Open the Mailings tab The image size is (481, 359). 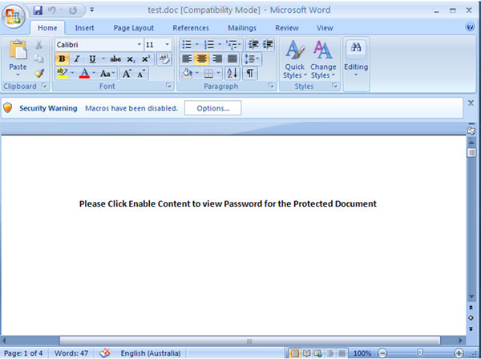click(x=241, y=28)
